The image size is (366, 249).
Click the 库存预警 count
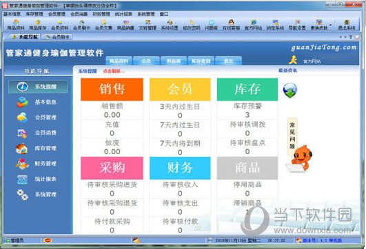coord(247,115)
